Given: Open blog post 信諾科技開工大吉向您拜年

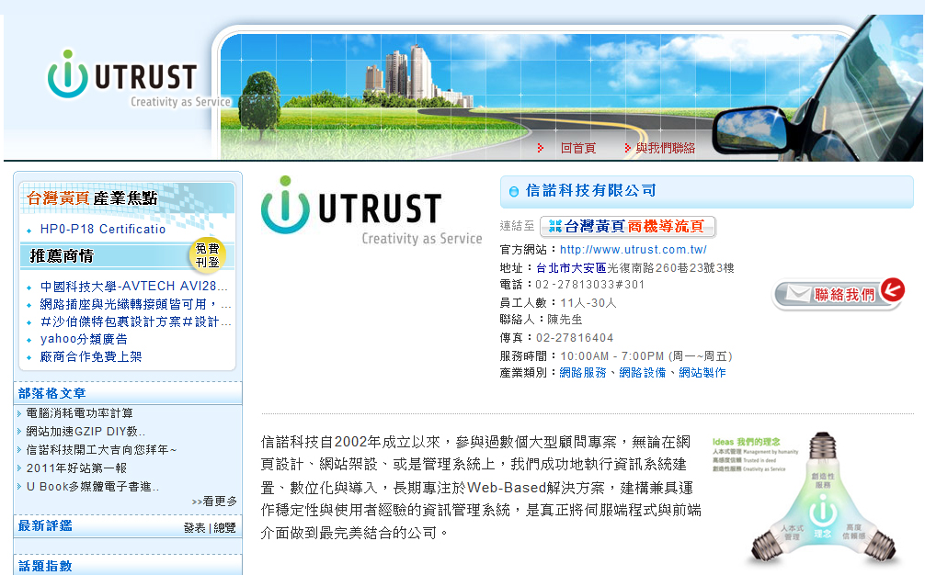Looking at the screenshot, I should [x=101, y=449].
